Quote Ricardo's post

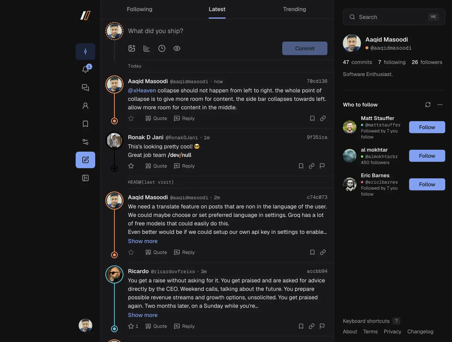[x=156, y=326]
